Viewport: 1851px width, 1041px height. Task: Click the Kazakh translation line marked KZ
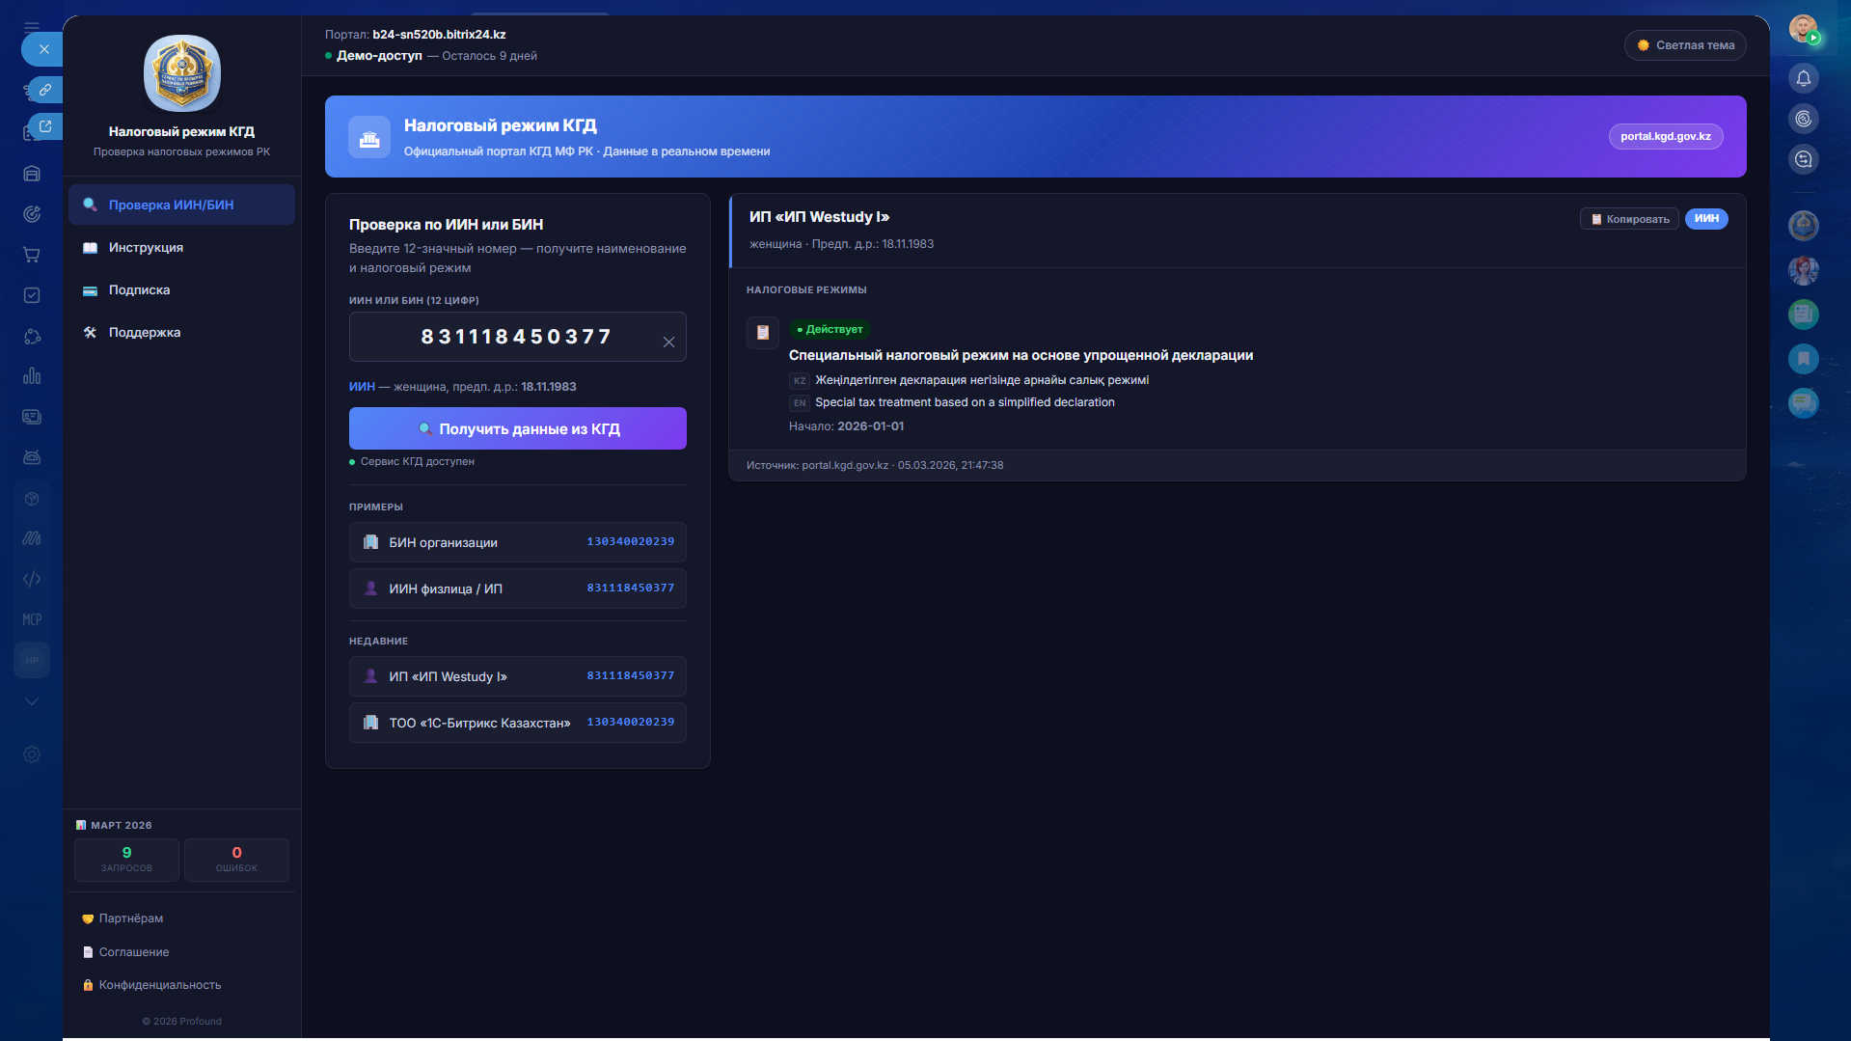click(x=968, y=380)
